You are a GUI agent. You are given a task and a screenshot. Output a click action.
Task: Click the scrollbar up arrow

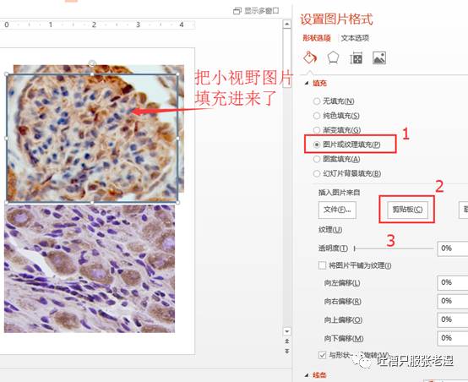click(287, 24)
